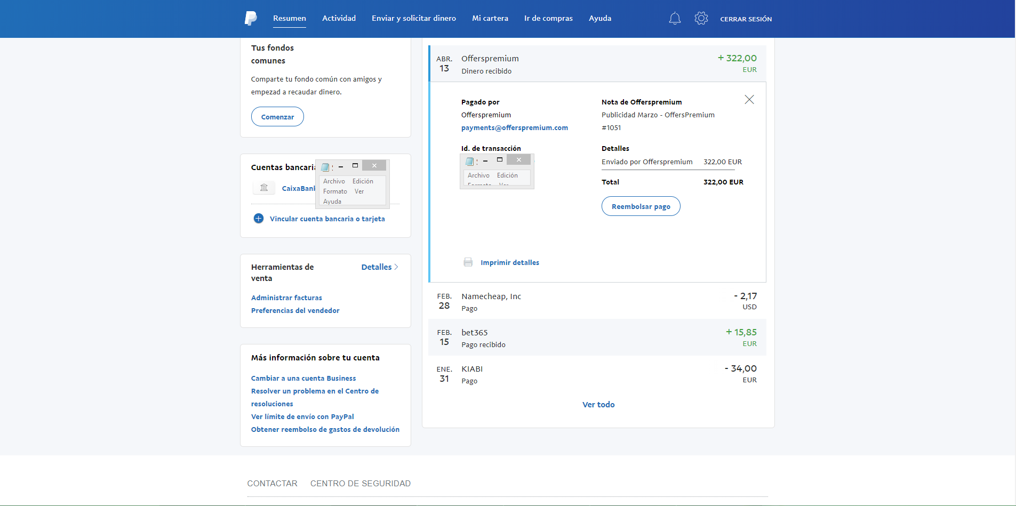Open Edición menu in the Notepad under Id. de transacción
1016x506 pixels.
point(507,175)
